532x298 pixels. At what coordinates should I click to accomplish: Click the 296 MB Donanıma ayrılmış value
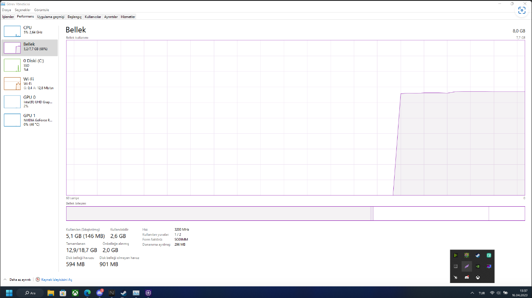coord(180,244)
